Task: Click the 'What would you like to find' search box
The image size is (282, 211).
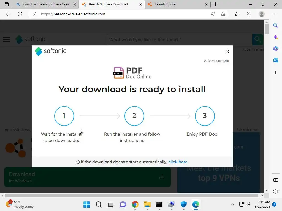Action: (178, 40)
